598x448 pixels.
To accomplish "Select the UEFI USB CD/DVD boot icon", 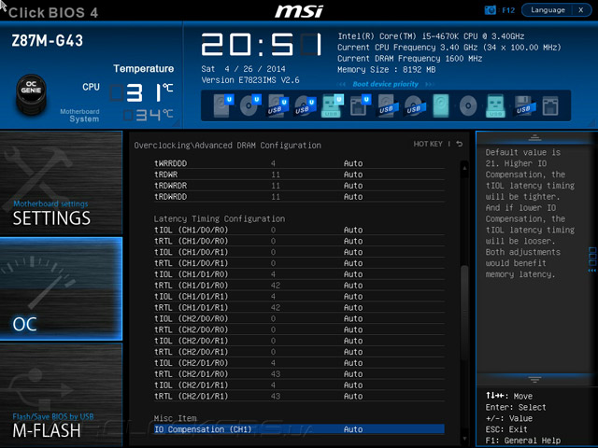I will (306, 105).
